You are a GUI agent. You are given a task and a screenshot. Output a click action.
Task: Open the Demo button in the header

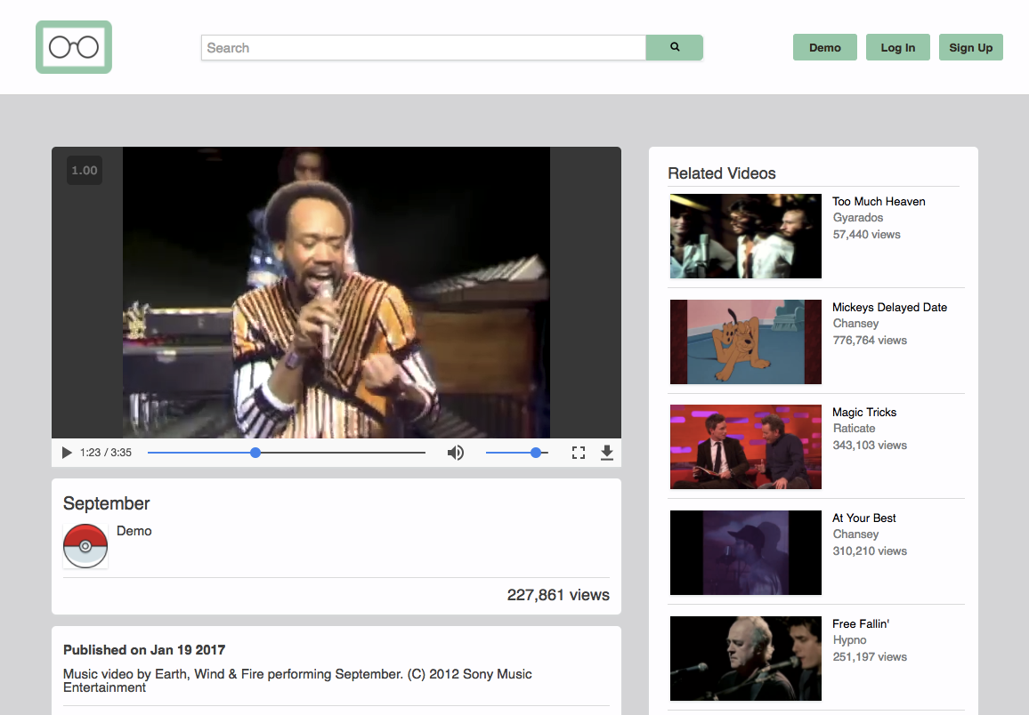[x=825, y=47]
